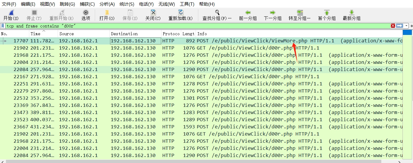Click the time value 353.256…
Screen dimensions: 413x163
[43, 98]
